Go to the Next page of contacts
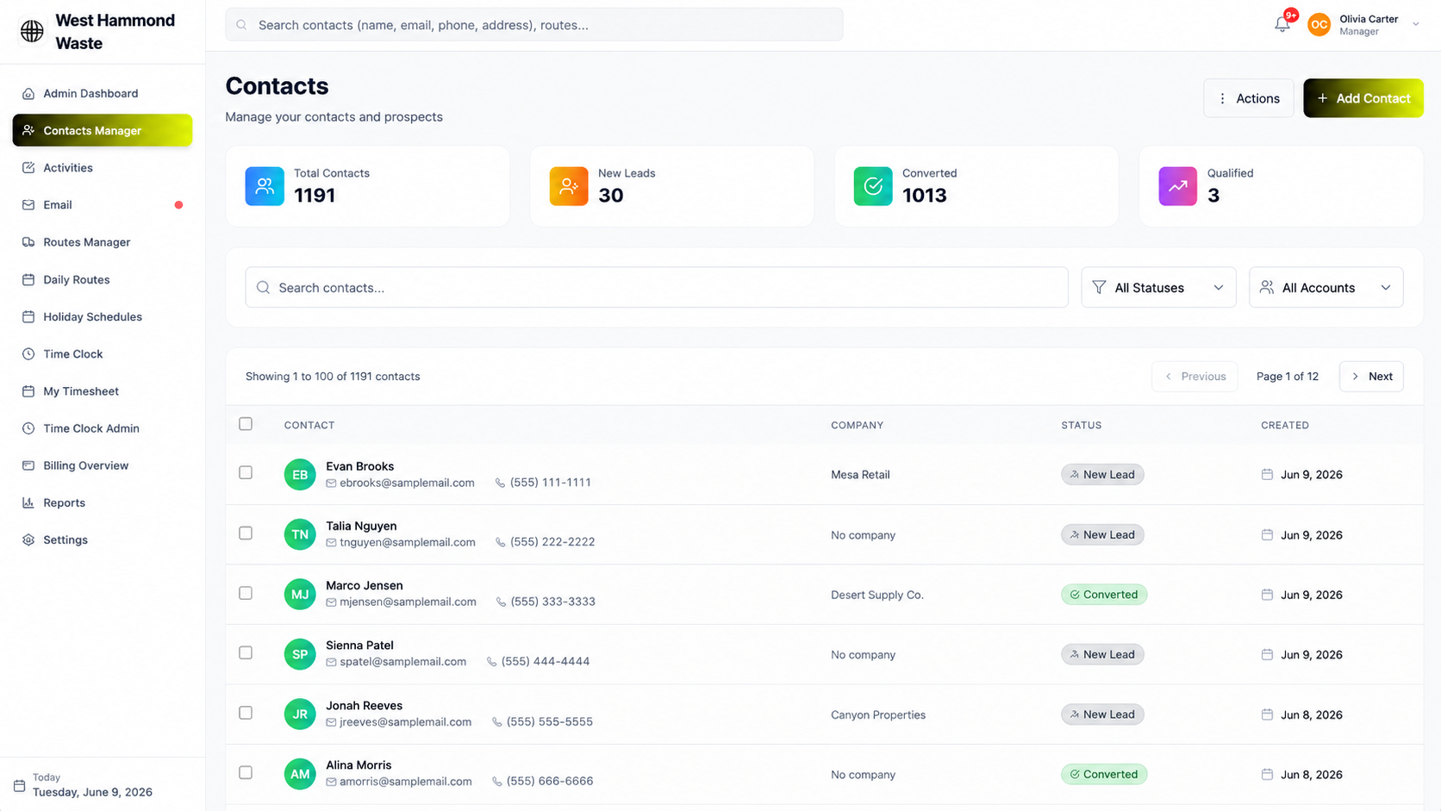Screen dimensions: 1441x811 pyautogui.click(x=1371, y=377)
